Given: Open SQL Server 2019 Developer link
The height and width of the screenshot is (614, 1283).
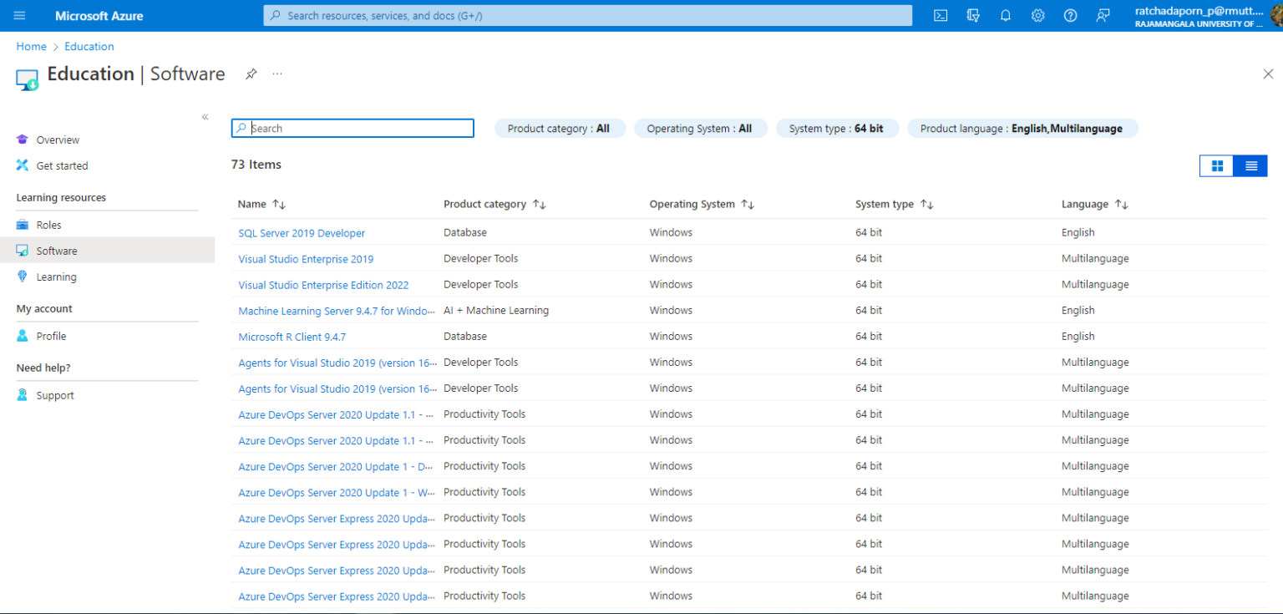Looking at the screenshot, I should (302, 233).
